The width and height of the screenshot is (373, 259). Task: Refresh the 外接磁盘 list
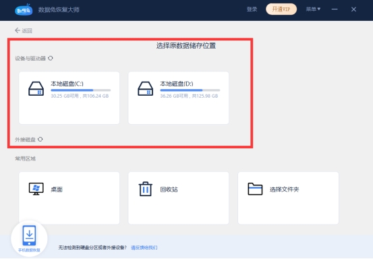pos(40,139)
